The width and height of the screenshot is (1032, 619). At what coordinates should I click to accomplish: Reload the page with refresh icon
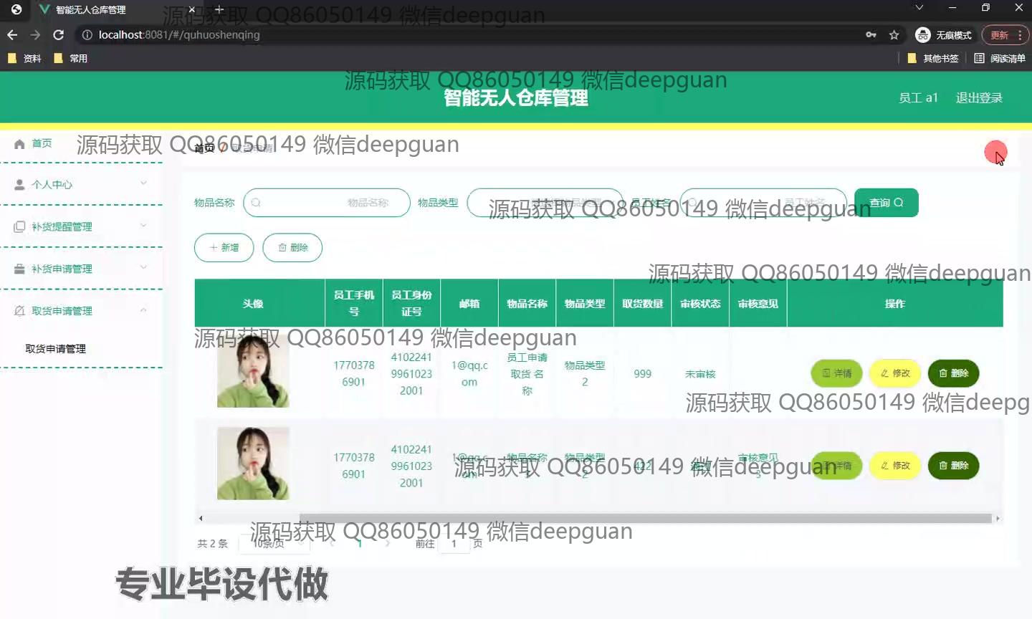pyautogui.click(x=59, y=34)
